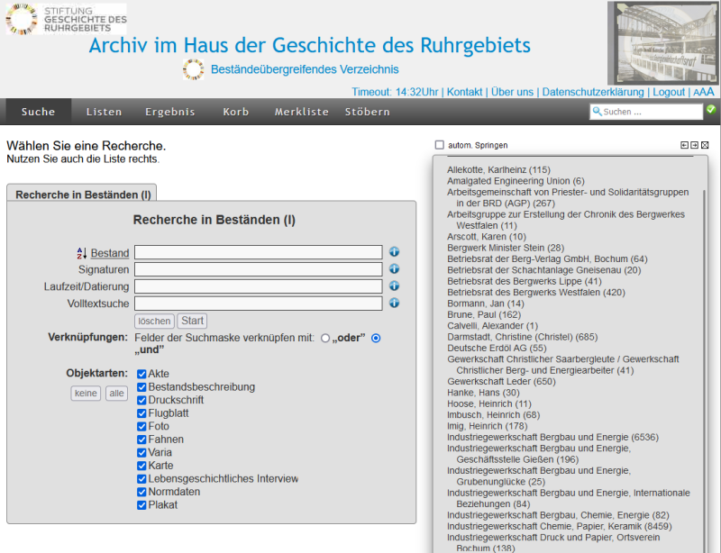
Task: Click the keine button under Objektarten
Action: pos(86,394)
